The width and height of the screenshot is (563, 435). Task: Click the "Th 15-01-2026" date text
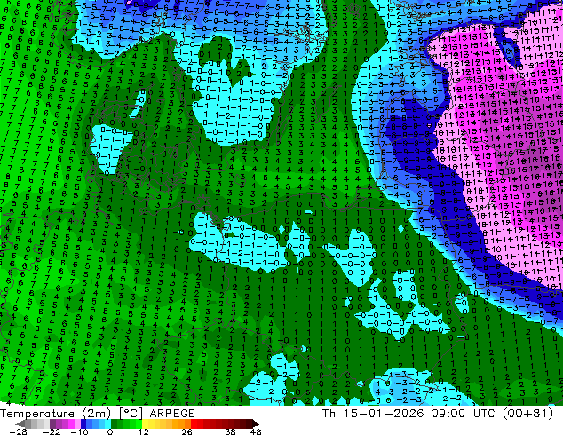pos(373,414)
